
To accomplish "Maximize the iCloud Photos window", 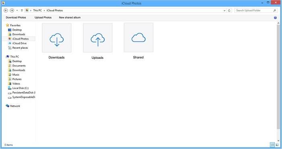I will click(268, 2).
